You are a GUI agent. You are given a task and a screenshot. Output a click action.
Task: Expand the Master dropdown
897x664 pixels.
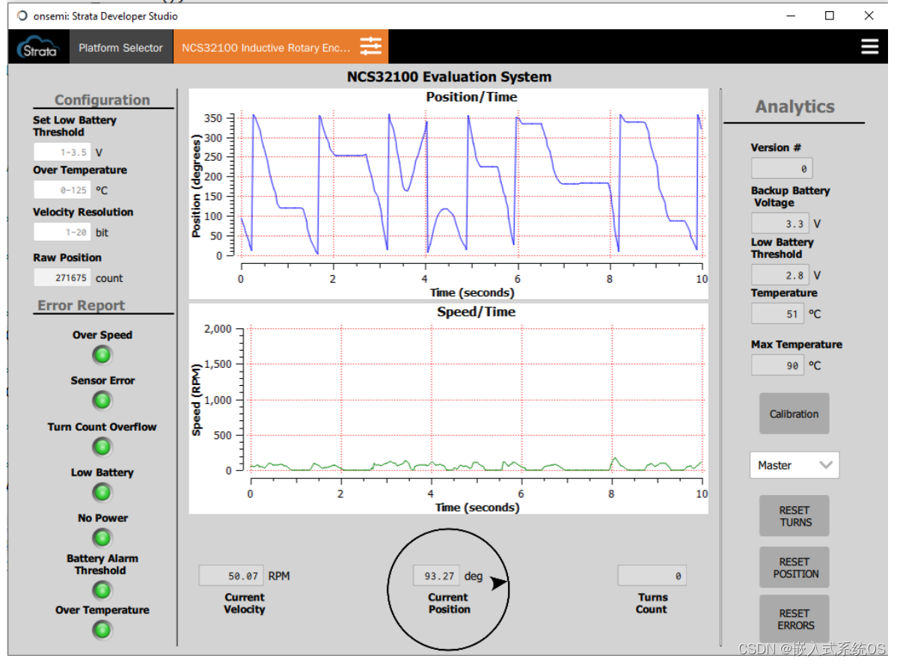tap(794, 465)
